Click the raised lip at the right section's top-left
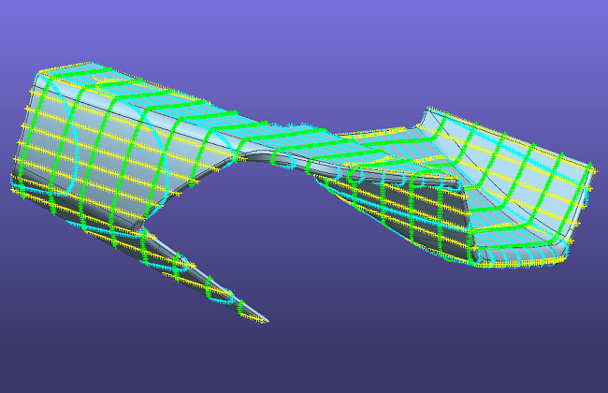This screenshot has width=608, height=393. (430, 112)
